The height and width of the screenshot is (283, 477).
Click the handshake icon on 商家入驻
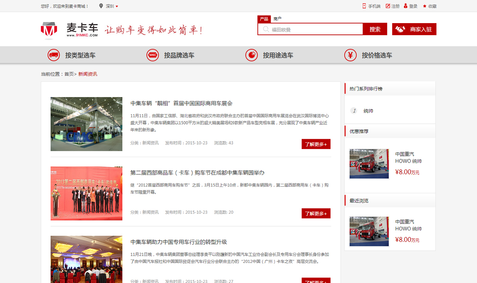click(x=401, y=29)
